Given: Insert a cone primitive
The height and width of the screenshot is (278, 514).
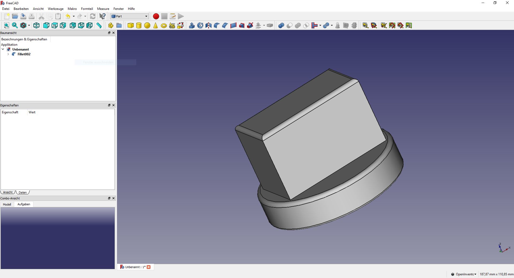Looking at the screenshot, I should 156,25.
